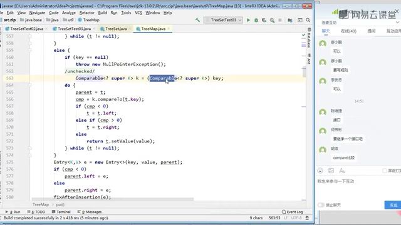Open the Ant tool window strip

click(x=309, y=59)
